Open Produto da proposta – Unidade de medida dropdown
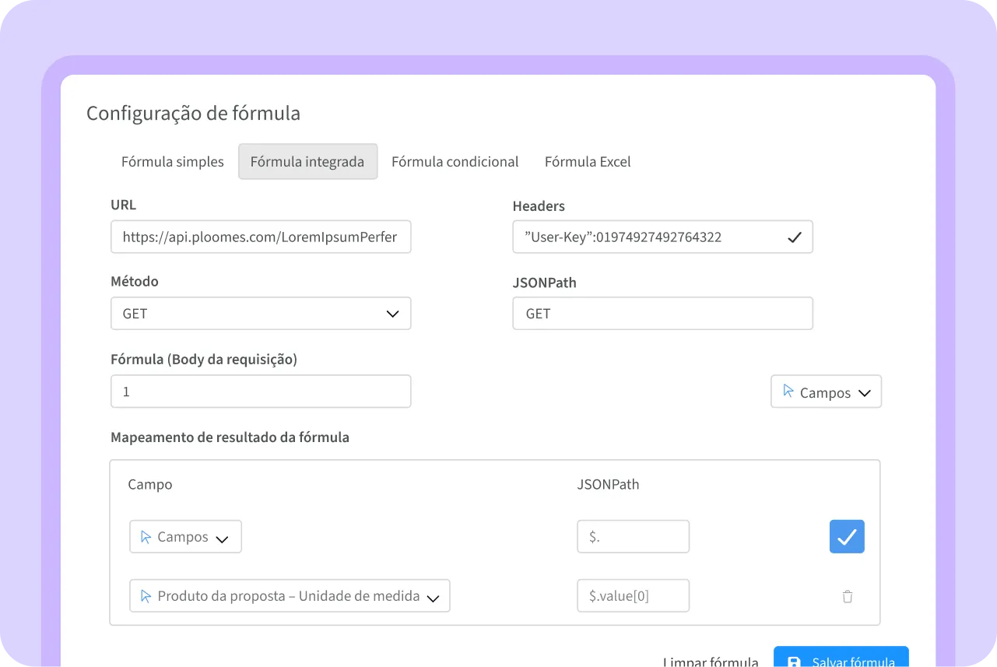The height and width of the screenshot is (667, 997). (x=290, y=595)
